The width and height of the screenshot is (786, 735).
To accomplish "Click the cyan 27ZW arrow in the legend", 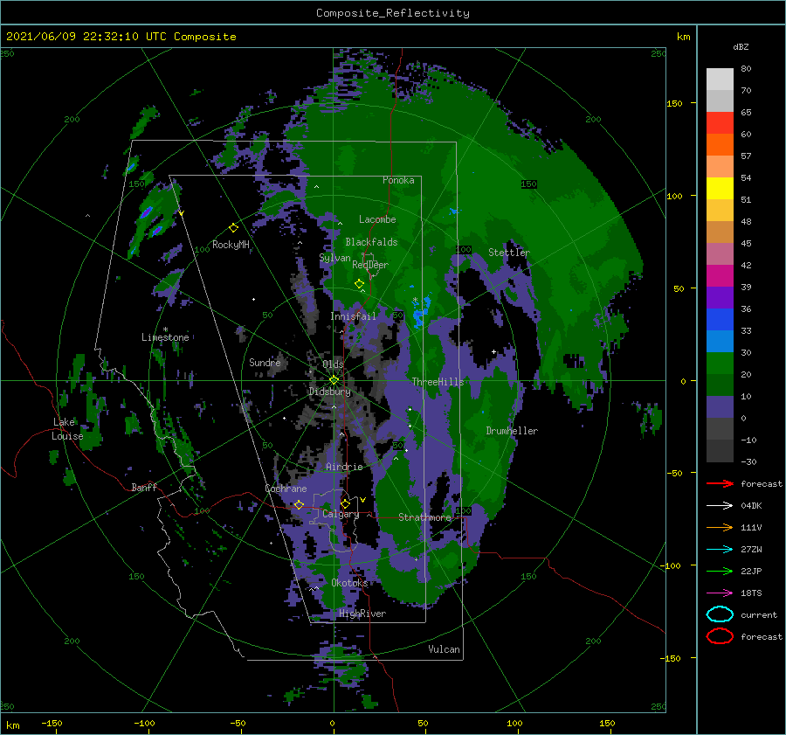I will coord(720,550).
